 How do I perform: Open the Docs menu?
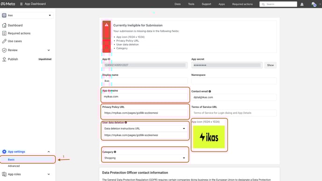click(x=177, y=4)
